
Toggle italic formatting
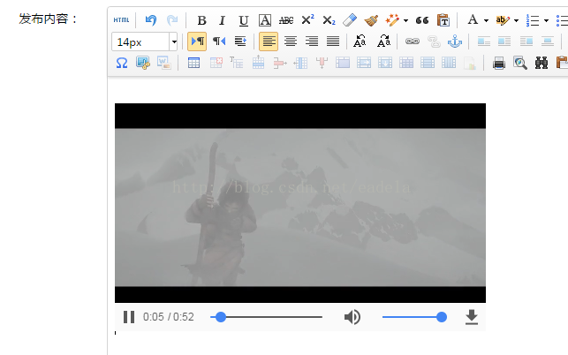[x=222, y=20]
